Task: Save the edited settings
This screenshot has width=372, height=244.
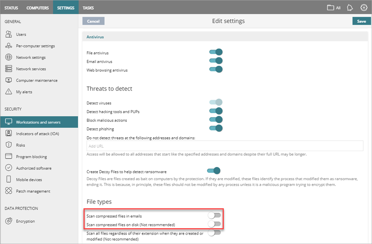Action: tap(361, 21)
